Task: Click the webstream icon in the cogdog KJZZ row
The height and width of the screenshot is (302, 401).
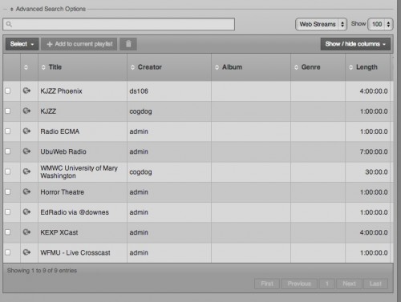Action: coord(26,111)
